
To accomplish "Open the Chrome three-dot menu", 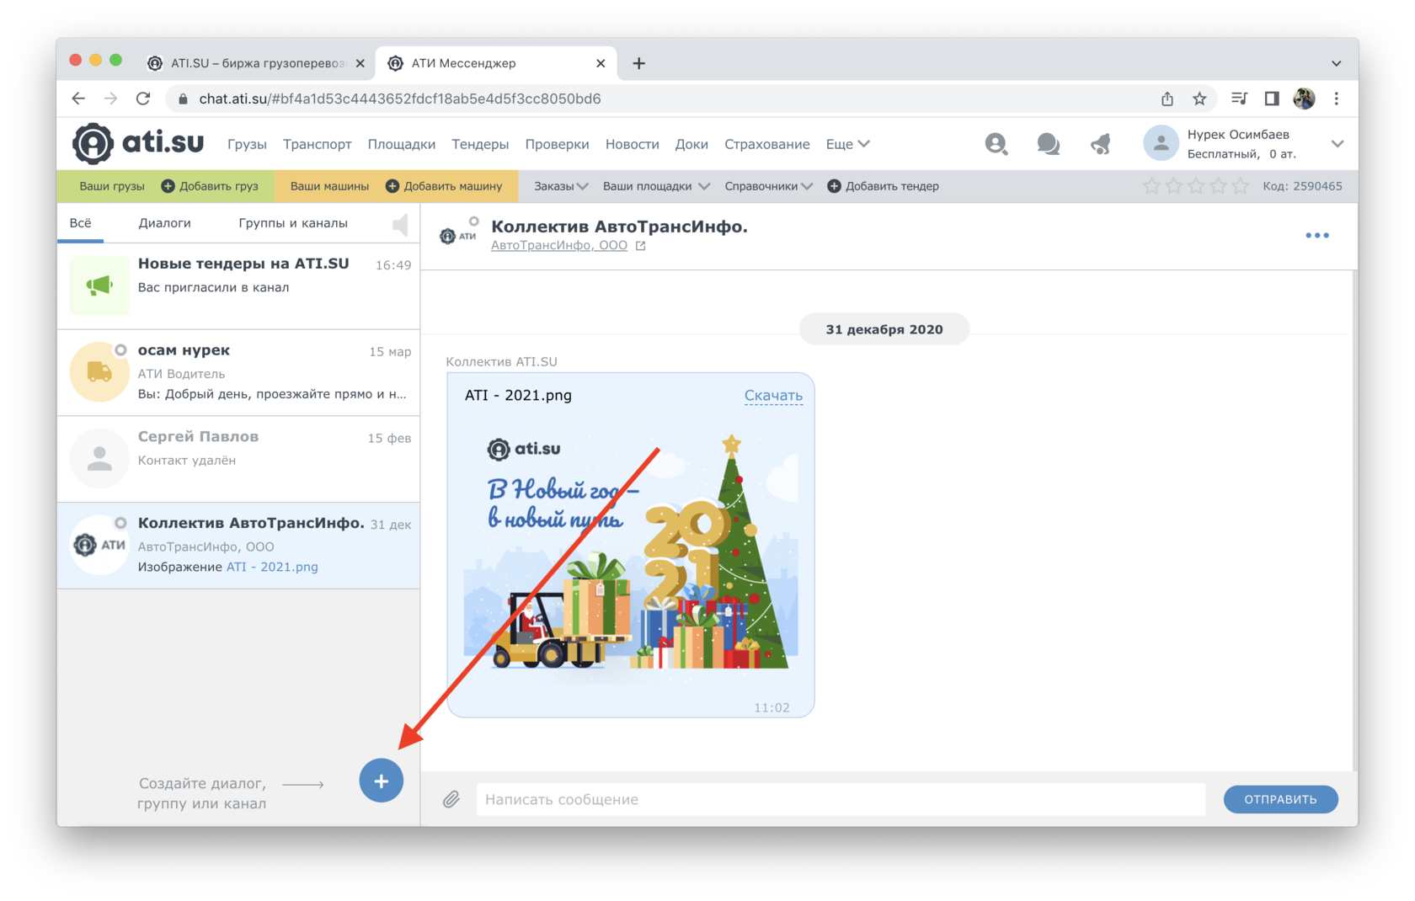I will (x=1336, y=99).
